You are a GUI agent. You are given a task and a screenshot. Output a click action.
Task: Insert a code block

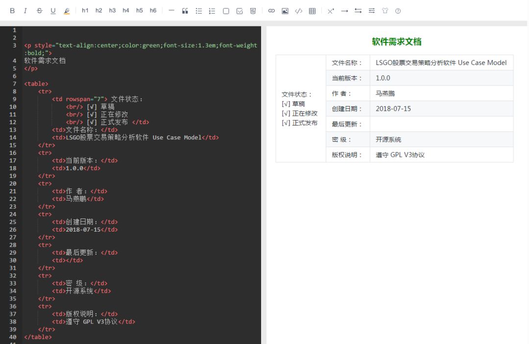pos(298,10)
